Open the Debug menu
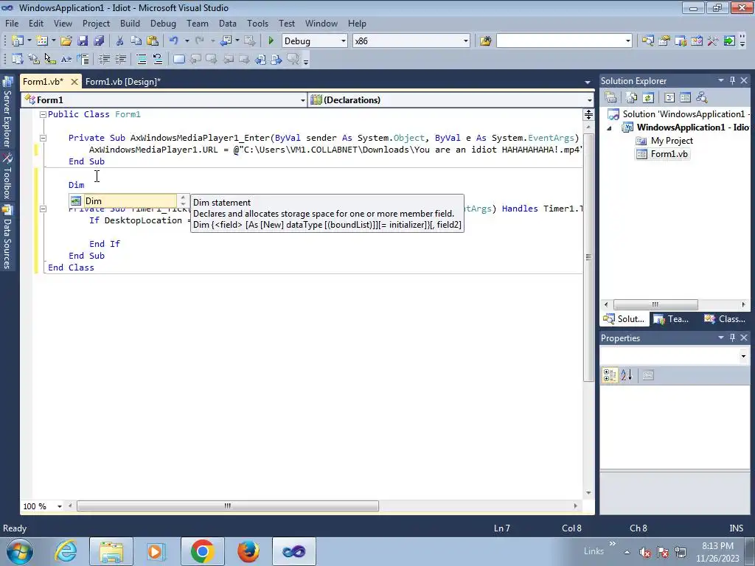The image size is (755, 566). pyautogui.click(x=163, y=23)
